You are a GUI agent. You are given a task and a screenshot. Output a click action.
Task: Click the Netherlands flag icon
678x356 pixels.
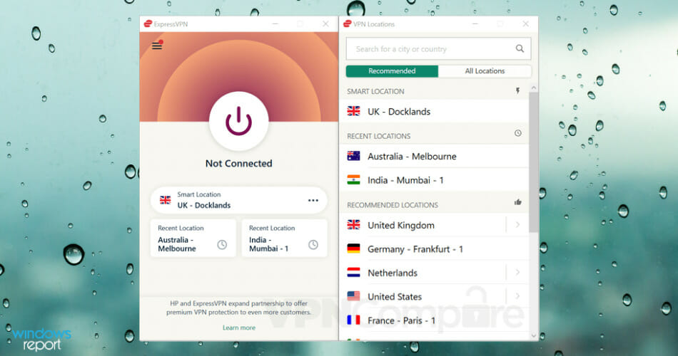353,272
